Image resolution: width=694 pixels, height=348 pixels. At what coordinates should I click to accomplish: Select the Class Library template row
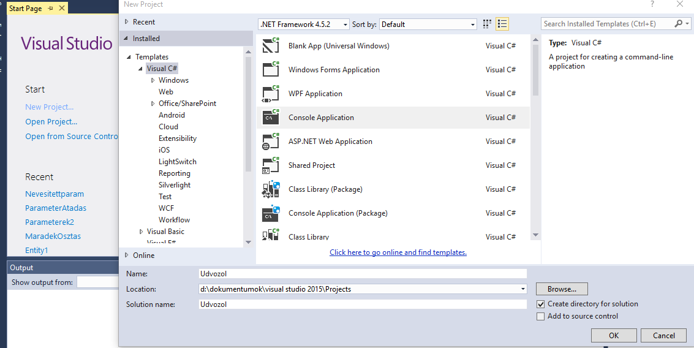(x=393, y=235)
